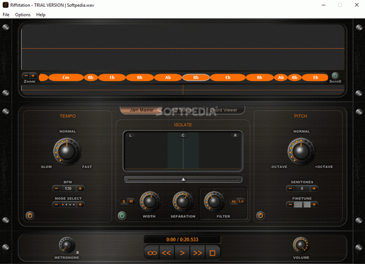
Task: Select the highlighted Bb chord segment
Action: click(x=196, y=77)
